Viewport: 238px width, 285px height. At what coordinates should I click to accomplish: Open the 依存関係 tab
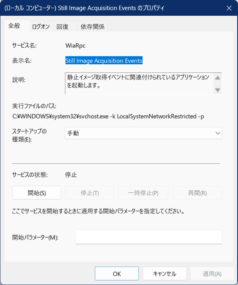(x=92, y=27)
